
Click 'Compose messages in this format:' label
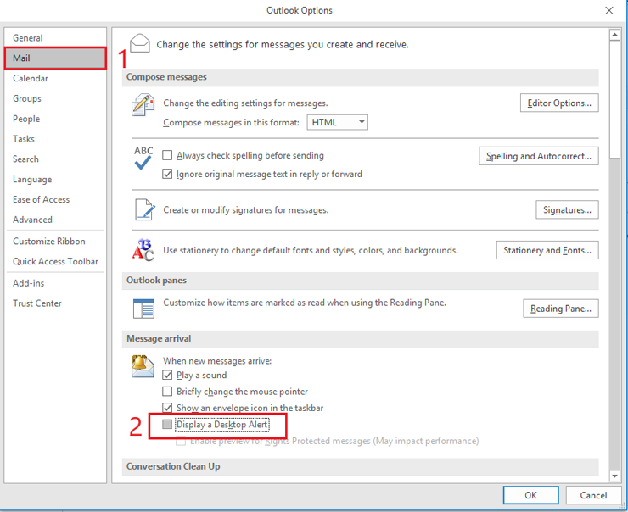pyautogui.click(x=231, y=122)
